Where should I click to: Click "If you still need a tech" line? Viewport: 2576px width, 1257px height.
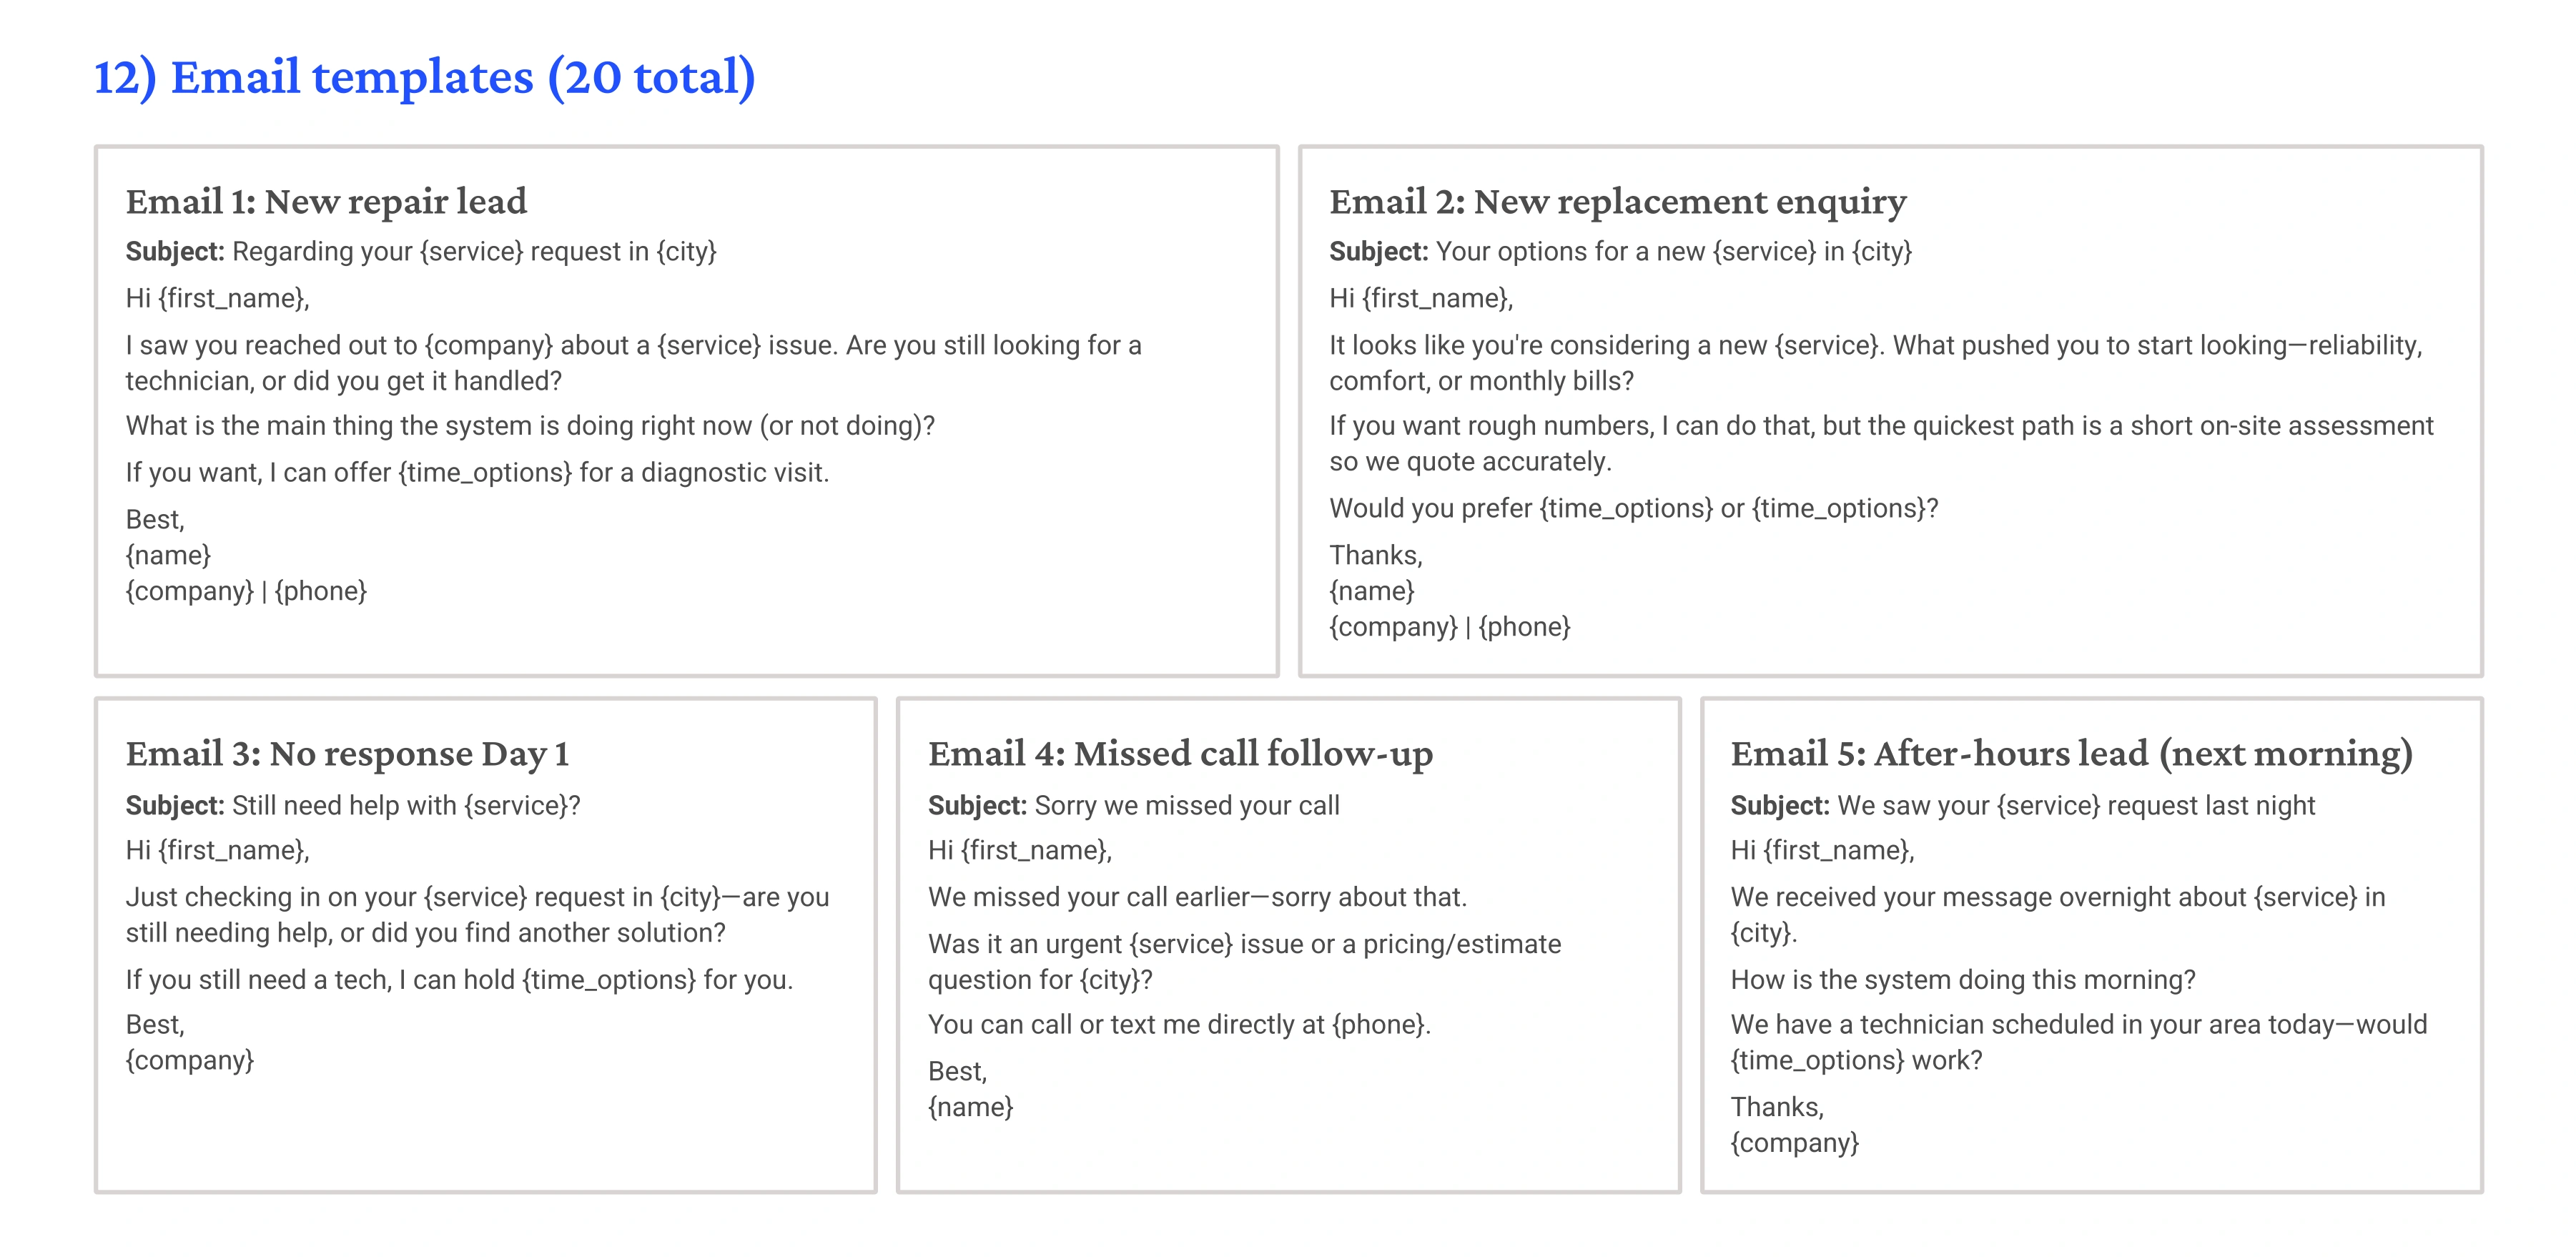tap(459, 980)
